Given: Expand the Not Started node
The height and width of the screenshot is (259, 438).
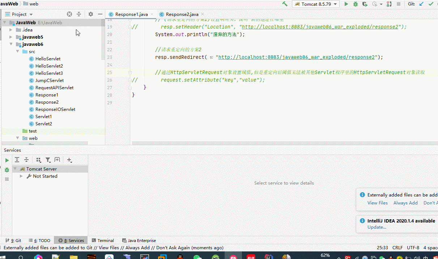Looking at the screenshot, I should click(21, 176).
